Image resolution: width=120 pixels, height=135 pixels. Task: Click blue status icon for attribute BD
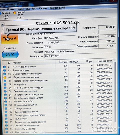click(x=6, y=112)
